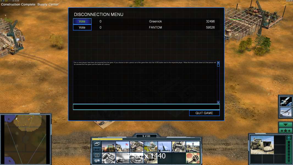Click the icon below the overlapping windows icon
293x165 pixels.
[97, 150]
